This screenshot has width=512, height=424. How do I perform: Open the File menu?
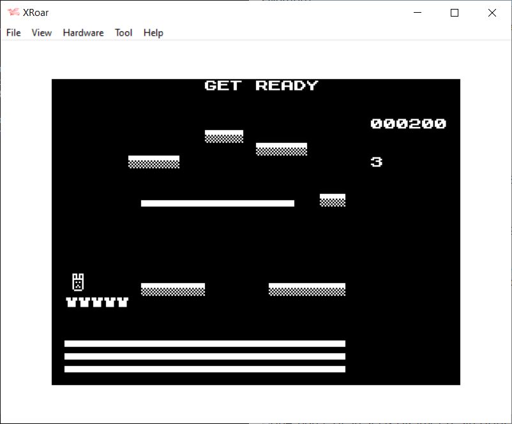[x=13, y=33]
